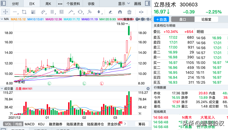Select the pitchfork drawing tool

pos(90,12)
